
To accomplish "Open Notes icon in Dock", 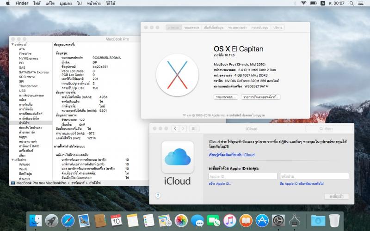I will click(132, 221).
